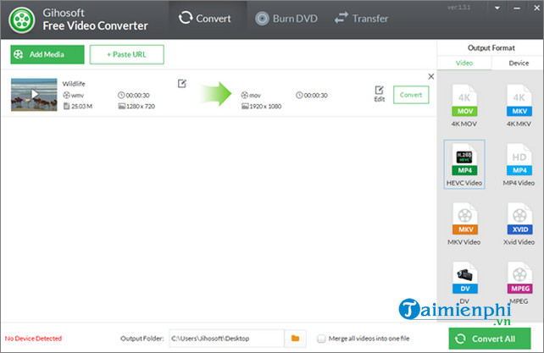Screen dimensions: 544x353
Task: Select the HD MP4 Video format
Action: (x=519, y=165)
